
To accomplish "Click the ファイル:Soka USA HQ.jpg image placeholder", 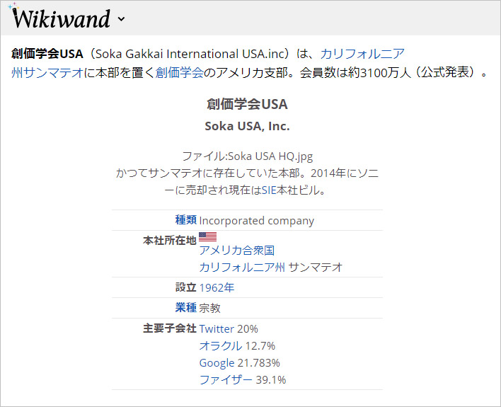I will click(247, 156).
